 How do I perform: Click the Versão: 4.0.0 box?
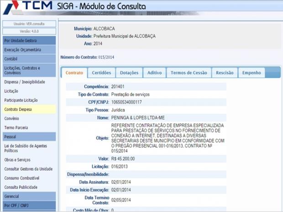[29, 31]
